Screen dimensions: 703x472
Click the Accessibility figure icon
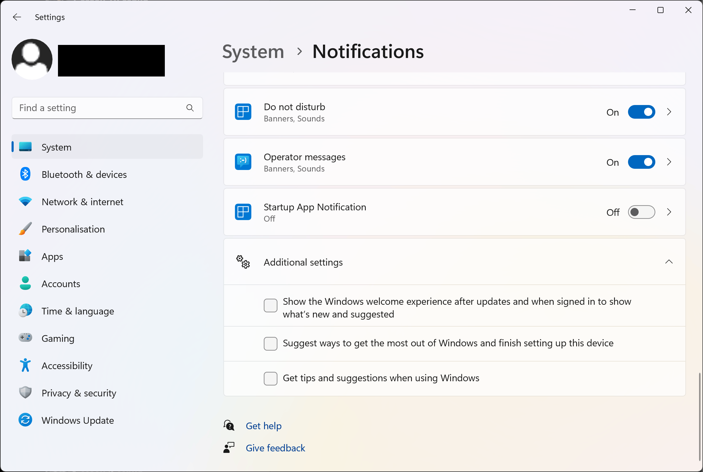25,365
